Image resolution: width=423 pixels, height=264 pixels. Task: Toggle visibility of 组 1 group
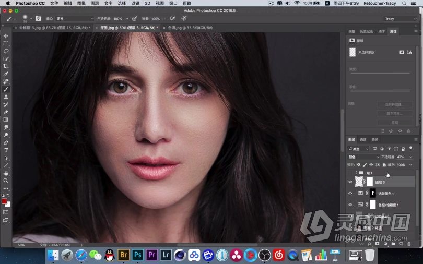click(350, 172)
